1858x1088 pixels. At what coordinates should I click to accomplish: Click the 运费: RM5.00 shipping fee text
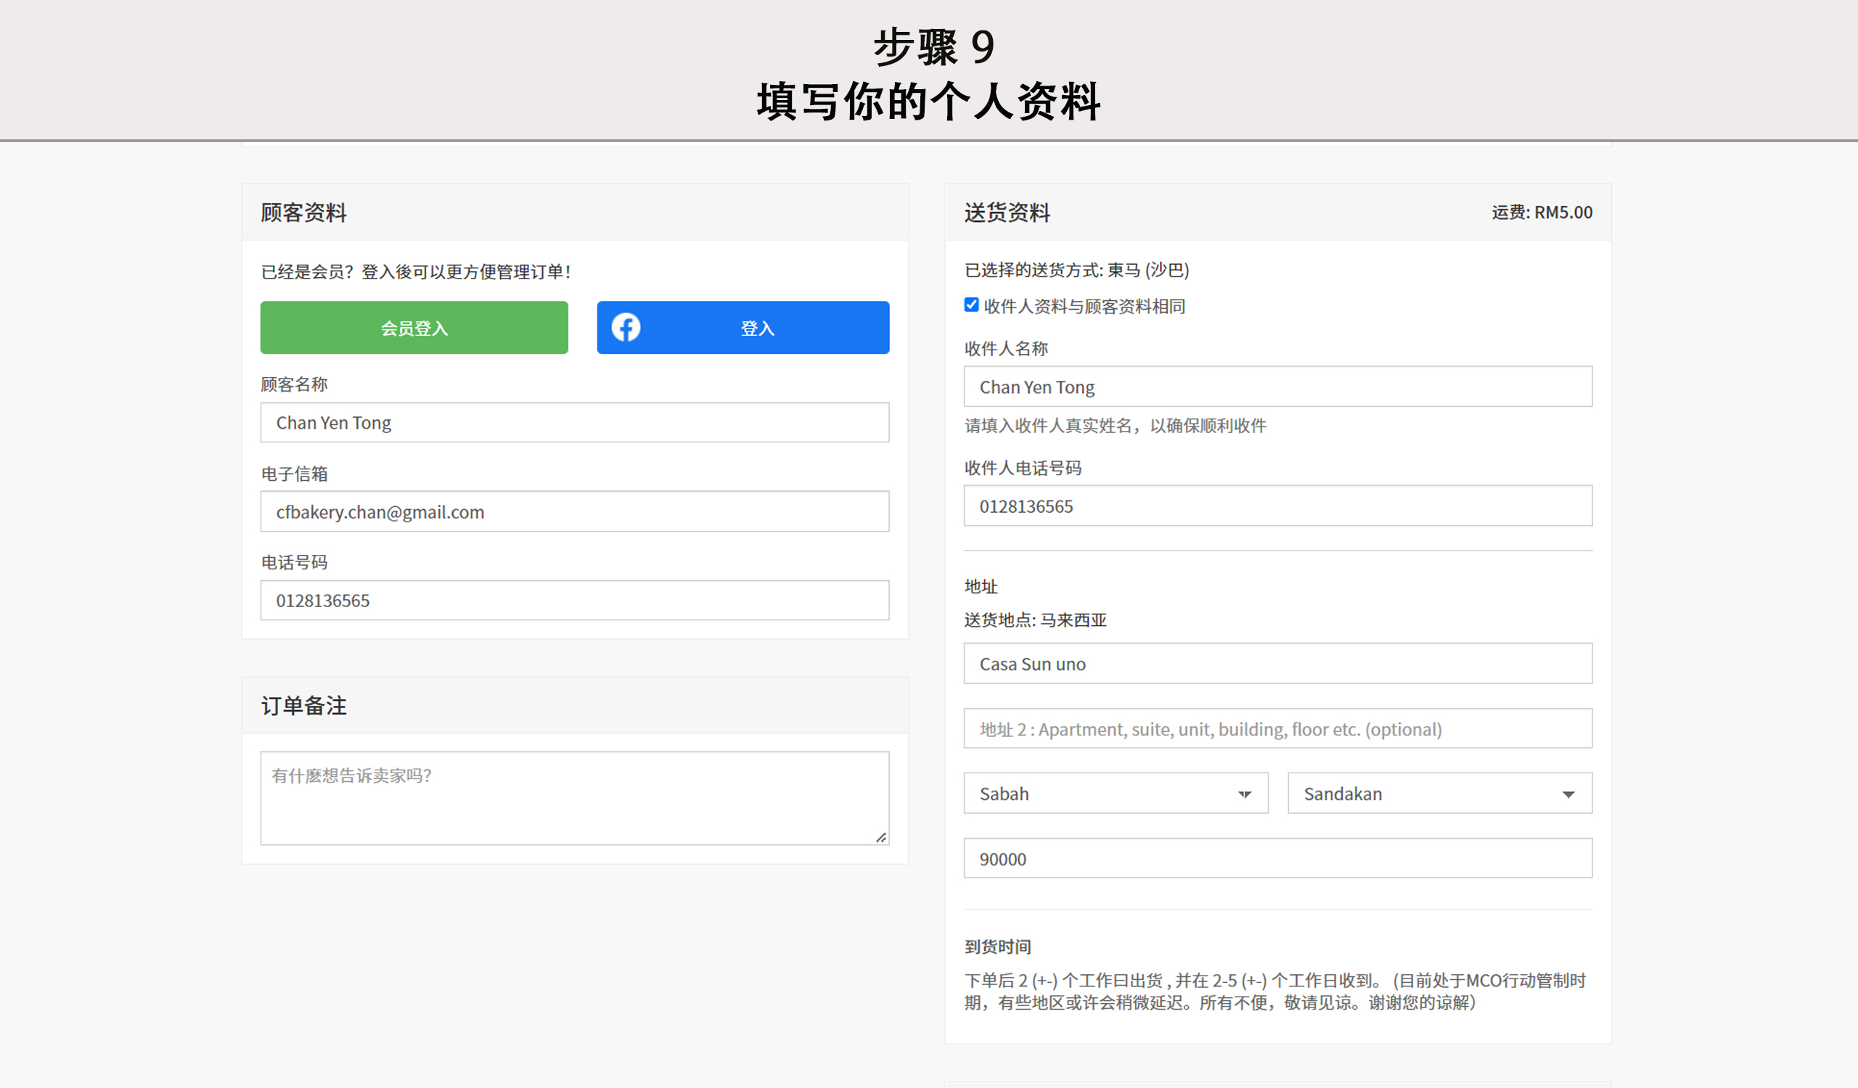(1542, 212)
